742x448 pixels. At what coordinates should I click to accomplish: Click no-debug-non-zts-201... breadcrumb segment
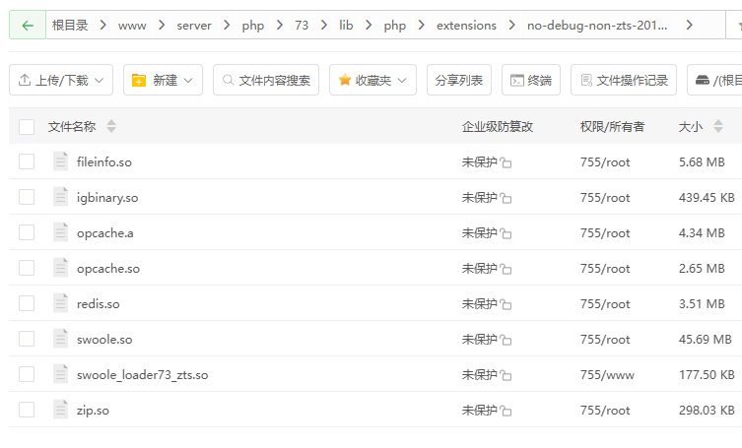pyautogui.click(x=597, y=25)
